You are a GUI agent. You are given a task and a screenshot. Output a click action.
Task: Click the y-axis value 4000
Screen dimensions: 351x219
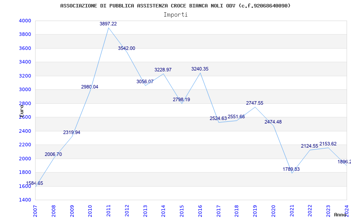pos(24,21)
